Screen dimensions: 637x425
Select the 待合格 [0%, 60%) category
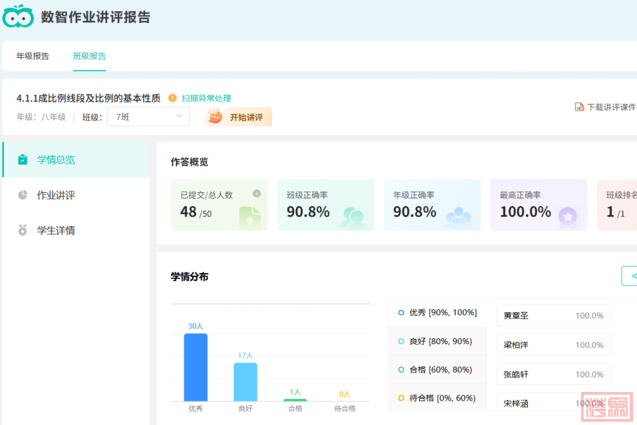click(x=438, y=398)
